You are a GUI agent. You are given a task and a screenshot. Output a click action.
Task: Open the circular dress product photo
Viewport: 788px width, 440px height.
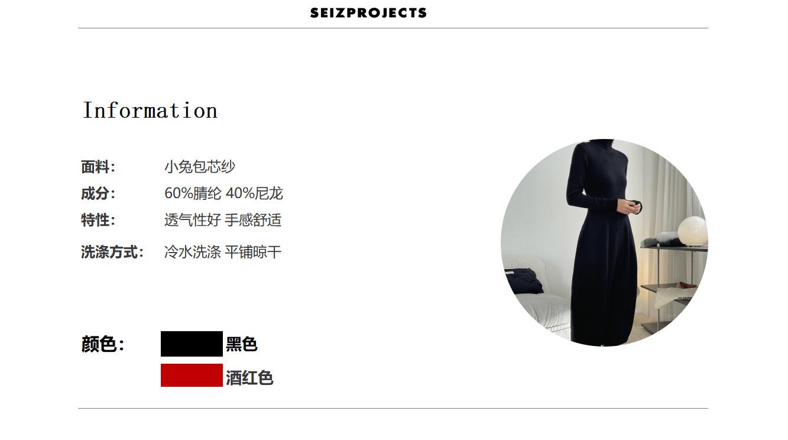pos(604,242)
